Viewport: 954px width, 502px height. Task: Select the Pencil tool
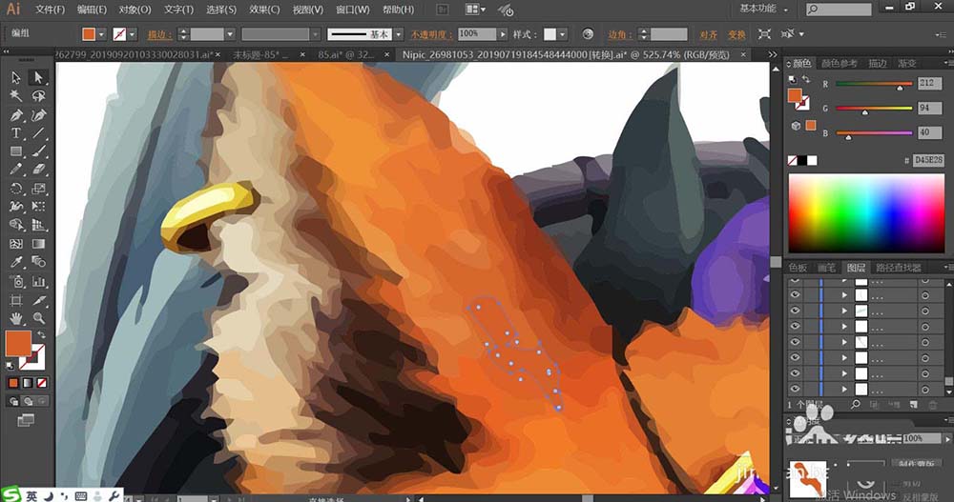point(16,170)
